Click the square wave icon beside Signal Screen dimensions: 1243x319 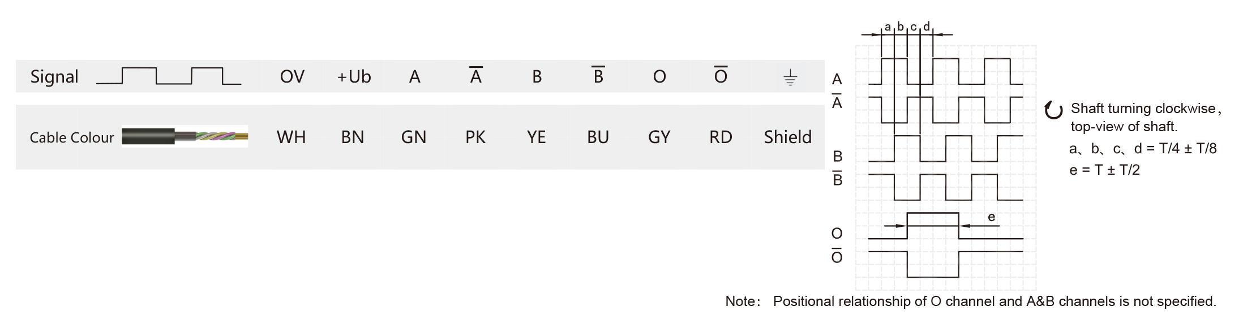coord(169,76)
